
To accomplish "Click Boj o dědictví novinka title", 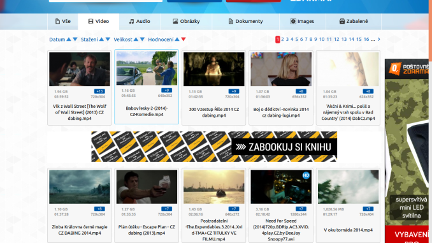I will [281, 112].
